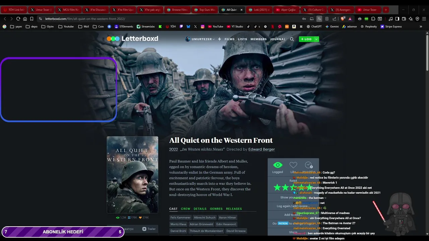The width and height of the screenshot is (429, 241).
Task: Go back with the browser back arrow
Action: [5, 19]
